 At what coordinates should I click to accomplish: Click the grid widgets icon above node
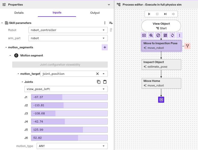point(165,35)
